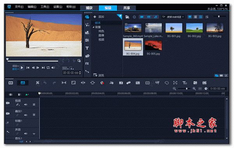Play the preview
Viewport: 234px width, 148px height.
pos(22,68)
